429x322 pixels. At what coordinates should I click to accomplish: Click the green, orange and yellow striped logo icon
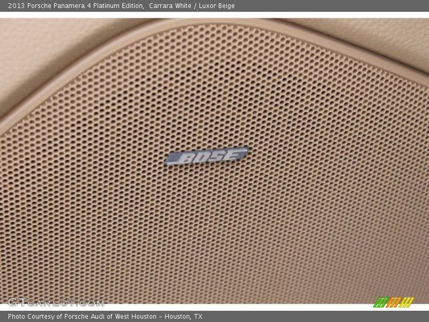tap(394, 302)
